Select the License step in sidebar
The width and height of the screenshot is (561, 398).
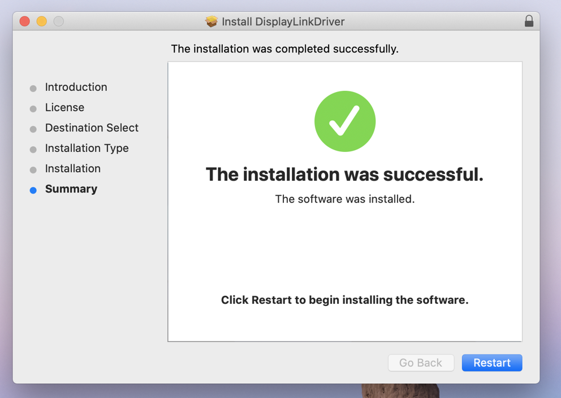(65, 107)
